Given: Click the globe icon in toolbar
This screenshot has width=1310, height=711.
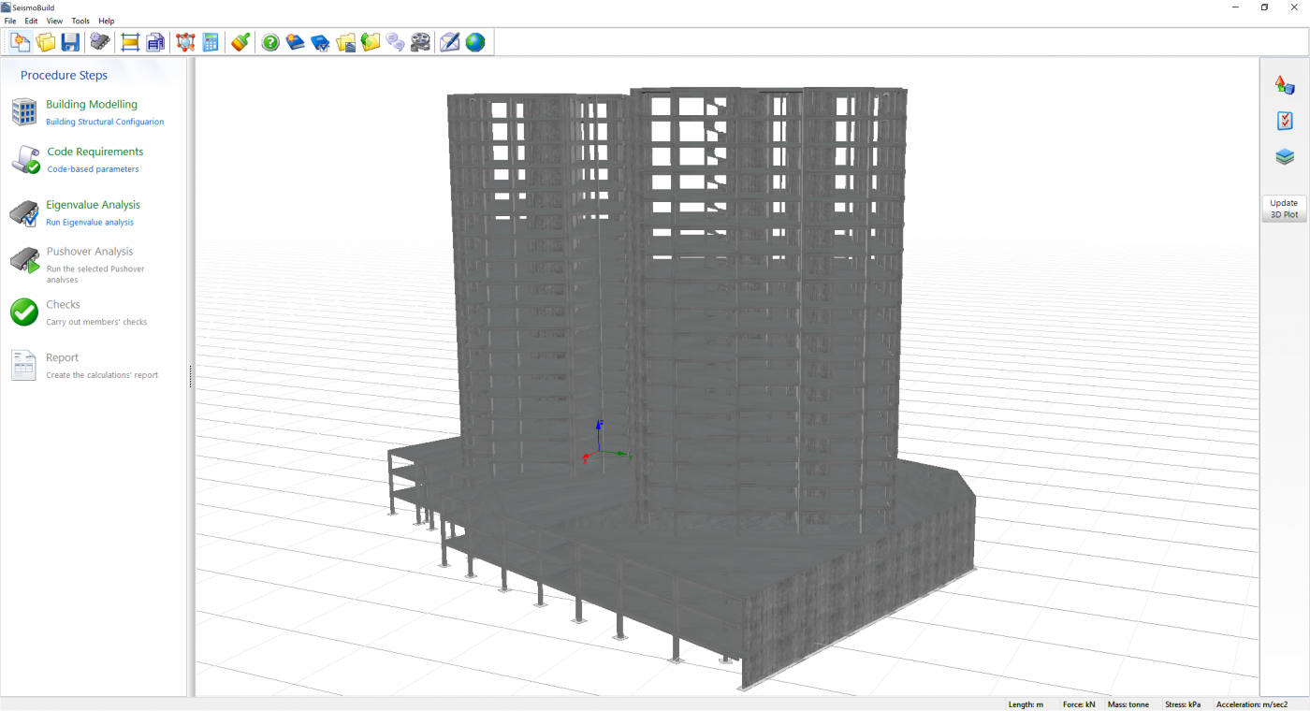Looking at the screenshot, I should click(475, 42).
